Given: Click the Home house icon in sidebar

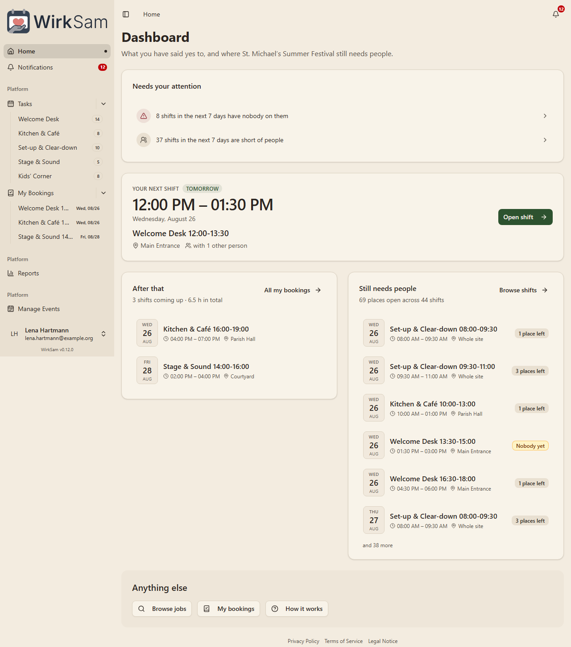Looking at the screenshot, I should (11, 51).
